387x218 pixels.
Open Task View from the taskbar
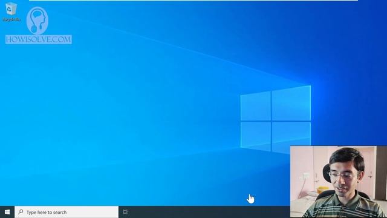pyautogui.click(x=126, y=212)
